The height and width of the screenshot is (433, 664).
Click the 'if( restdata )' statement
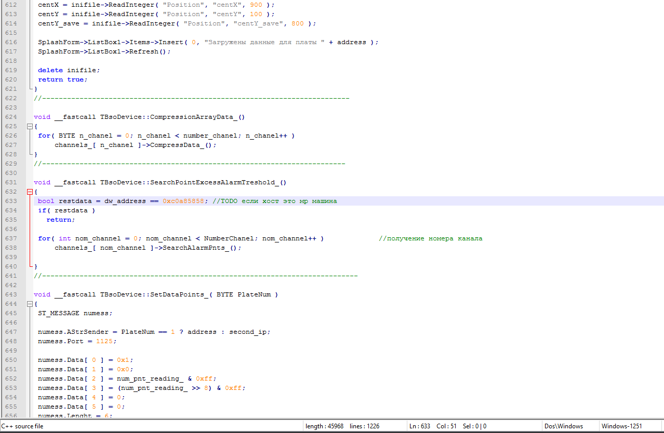67,210
